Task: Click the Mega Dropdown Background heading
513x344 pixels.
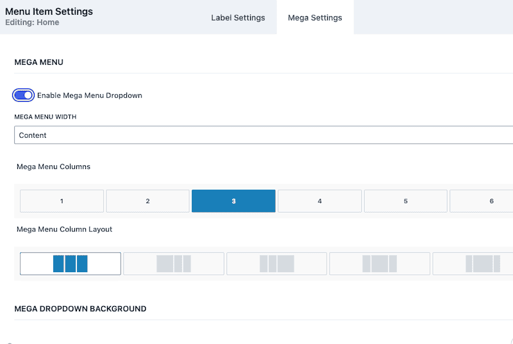Action: pyautogui.click(x=80, y=309)
